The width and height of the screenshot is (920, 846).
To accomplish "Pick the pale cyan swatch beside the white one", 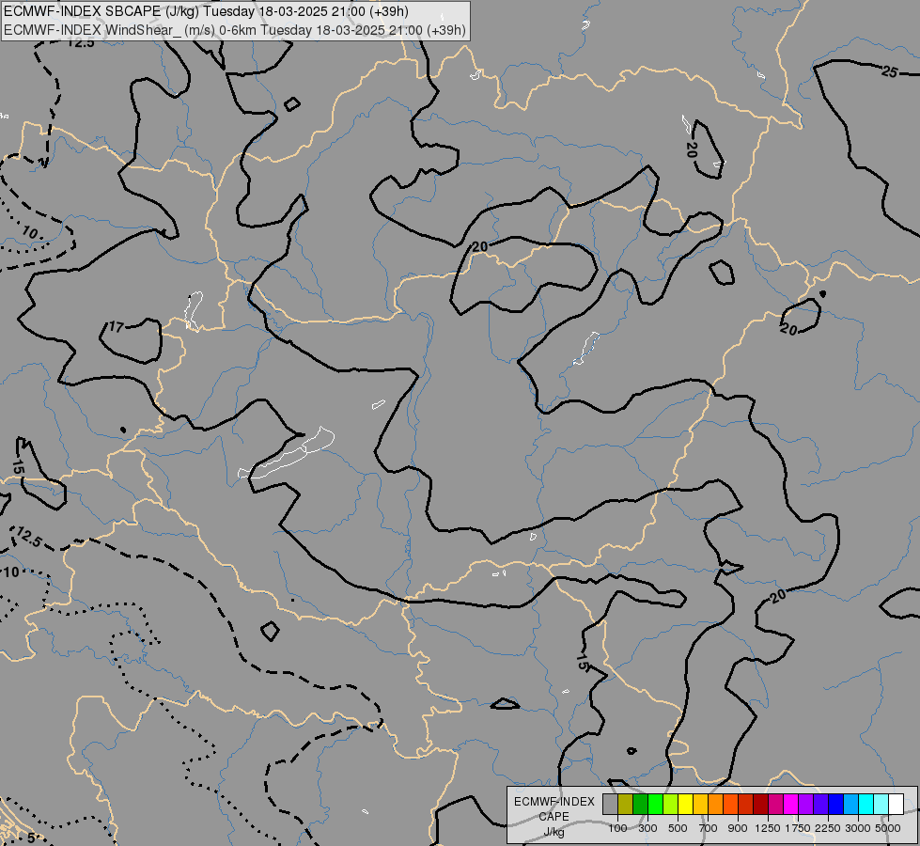I will (x=881, y=804).
